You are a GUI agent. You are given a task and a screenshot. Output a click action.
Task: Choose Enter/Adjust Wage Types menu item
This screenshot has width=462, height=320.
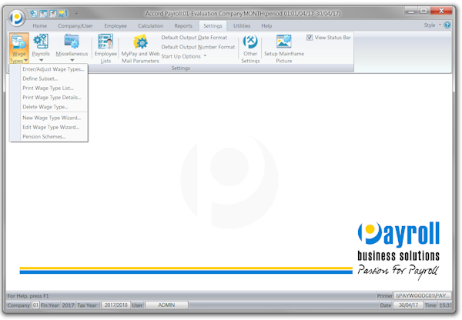[53, 69]
